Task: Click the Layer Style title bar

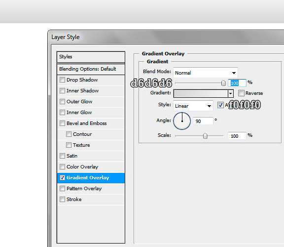Action: click(x=166, y=37)
